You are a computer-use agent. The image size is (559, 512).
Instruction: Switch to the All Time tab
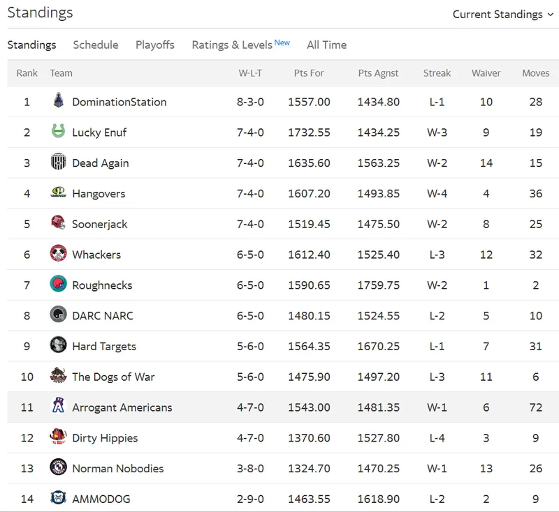click(327, 45)
